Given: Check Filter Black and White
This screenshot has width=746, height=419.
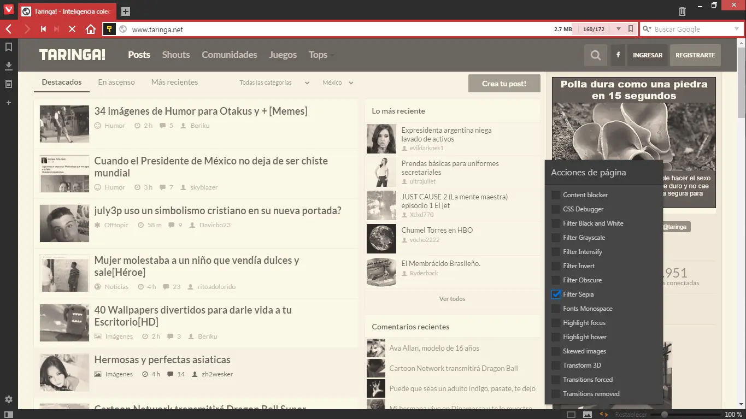Looking at the screenshot, I should click(556, 223).
